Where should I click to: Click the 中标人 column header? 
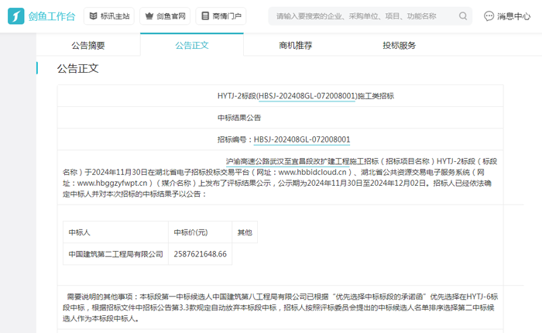point(80,232)
